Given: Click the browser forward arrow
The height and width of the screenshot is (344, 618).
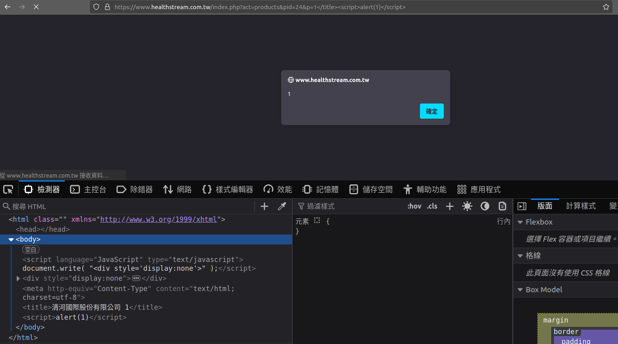Looking at the screenshot, I should pyautogui.click(x=22, y=7).
